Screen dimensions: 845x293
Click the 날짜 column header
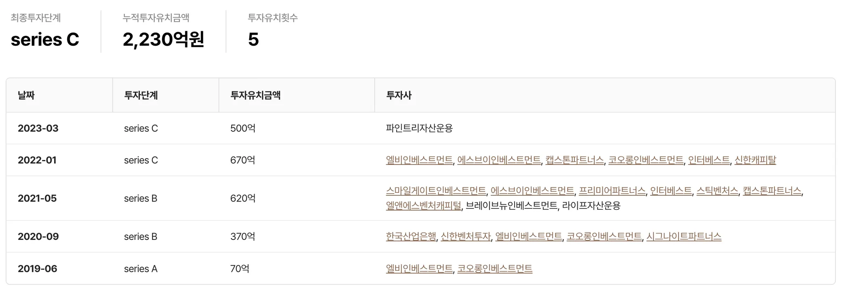[x=26, y=95]
